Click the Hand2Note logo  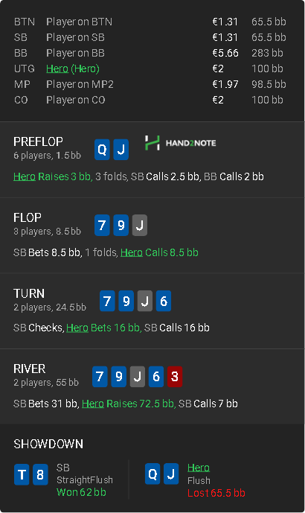coord(181,143)
